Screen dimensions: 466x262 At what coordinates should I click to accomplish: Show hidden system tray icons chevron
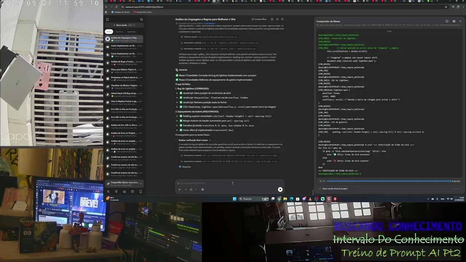pyautogui.click(x=428, y=199)
